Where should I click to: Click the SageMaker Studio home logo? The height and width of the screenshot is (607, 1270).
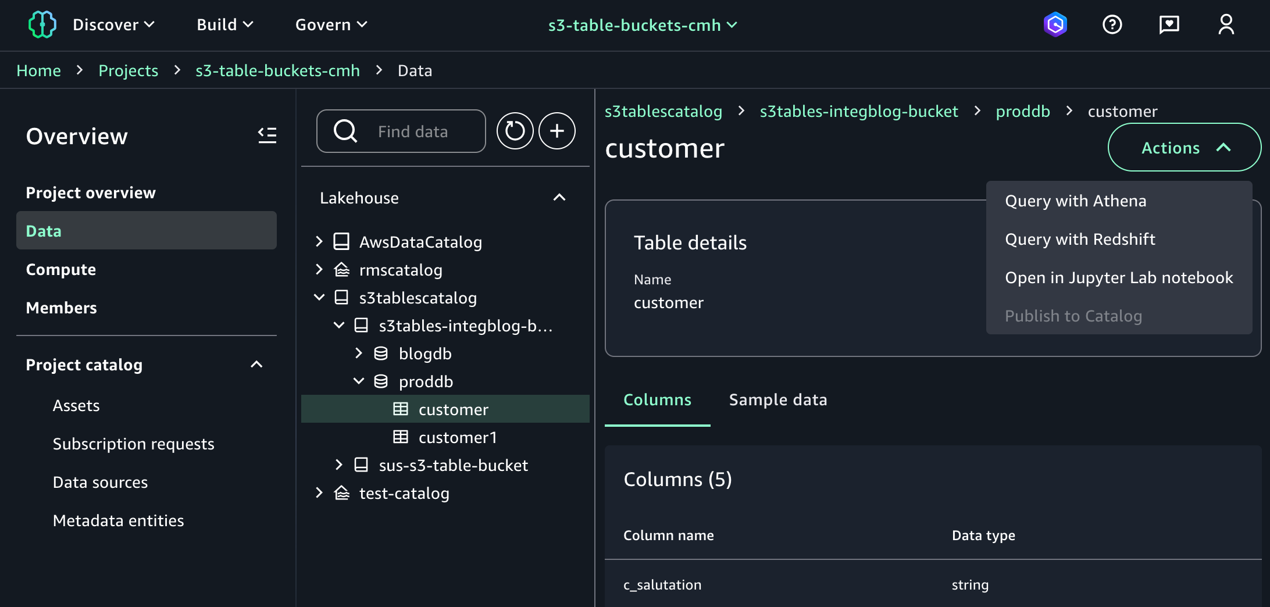click(41, 24)
